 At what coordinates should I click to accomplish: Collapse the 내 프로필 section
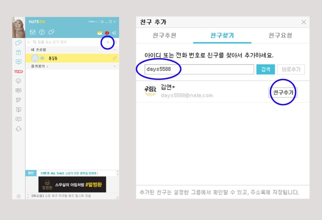coord(114,50)
